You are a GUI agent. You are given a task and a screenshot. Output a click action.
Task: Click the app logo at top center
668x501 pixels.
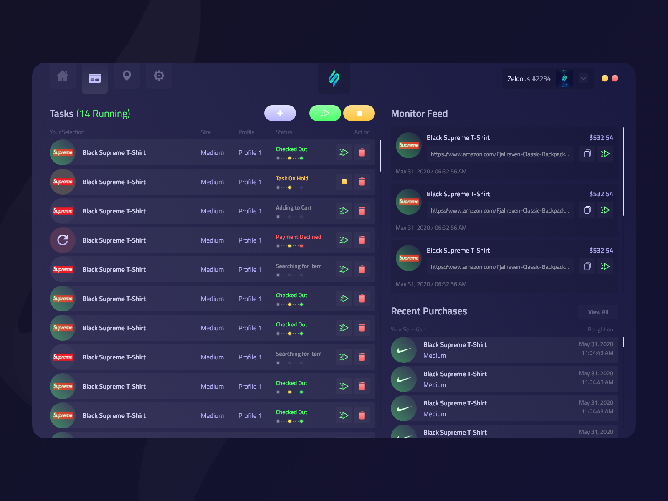point(334,78)
